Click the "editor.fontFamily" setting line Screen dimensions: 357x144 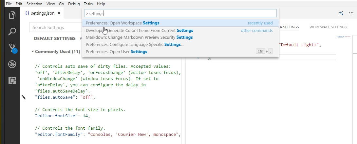108,135
